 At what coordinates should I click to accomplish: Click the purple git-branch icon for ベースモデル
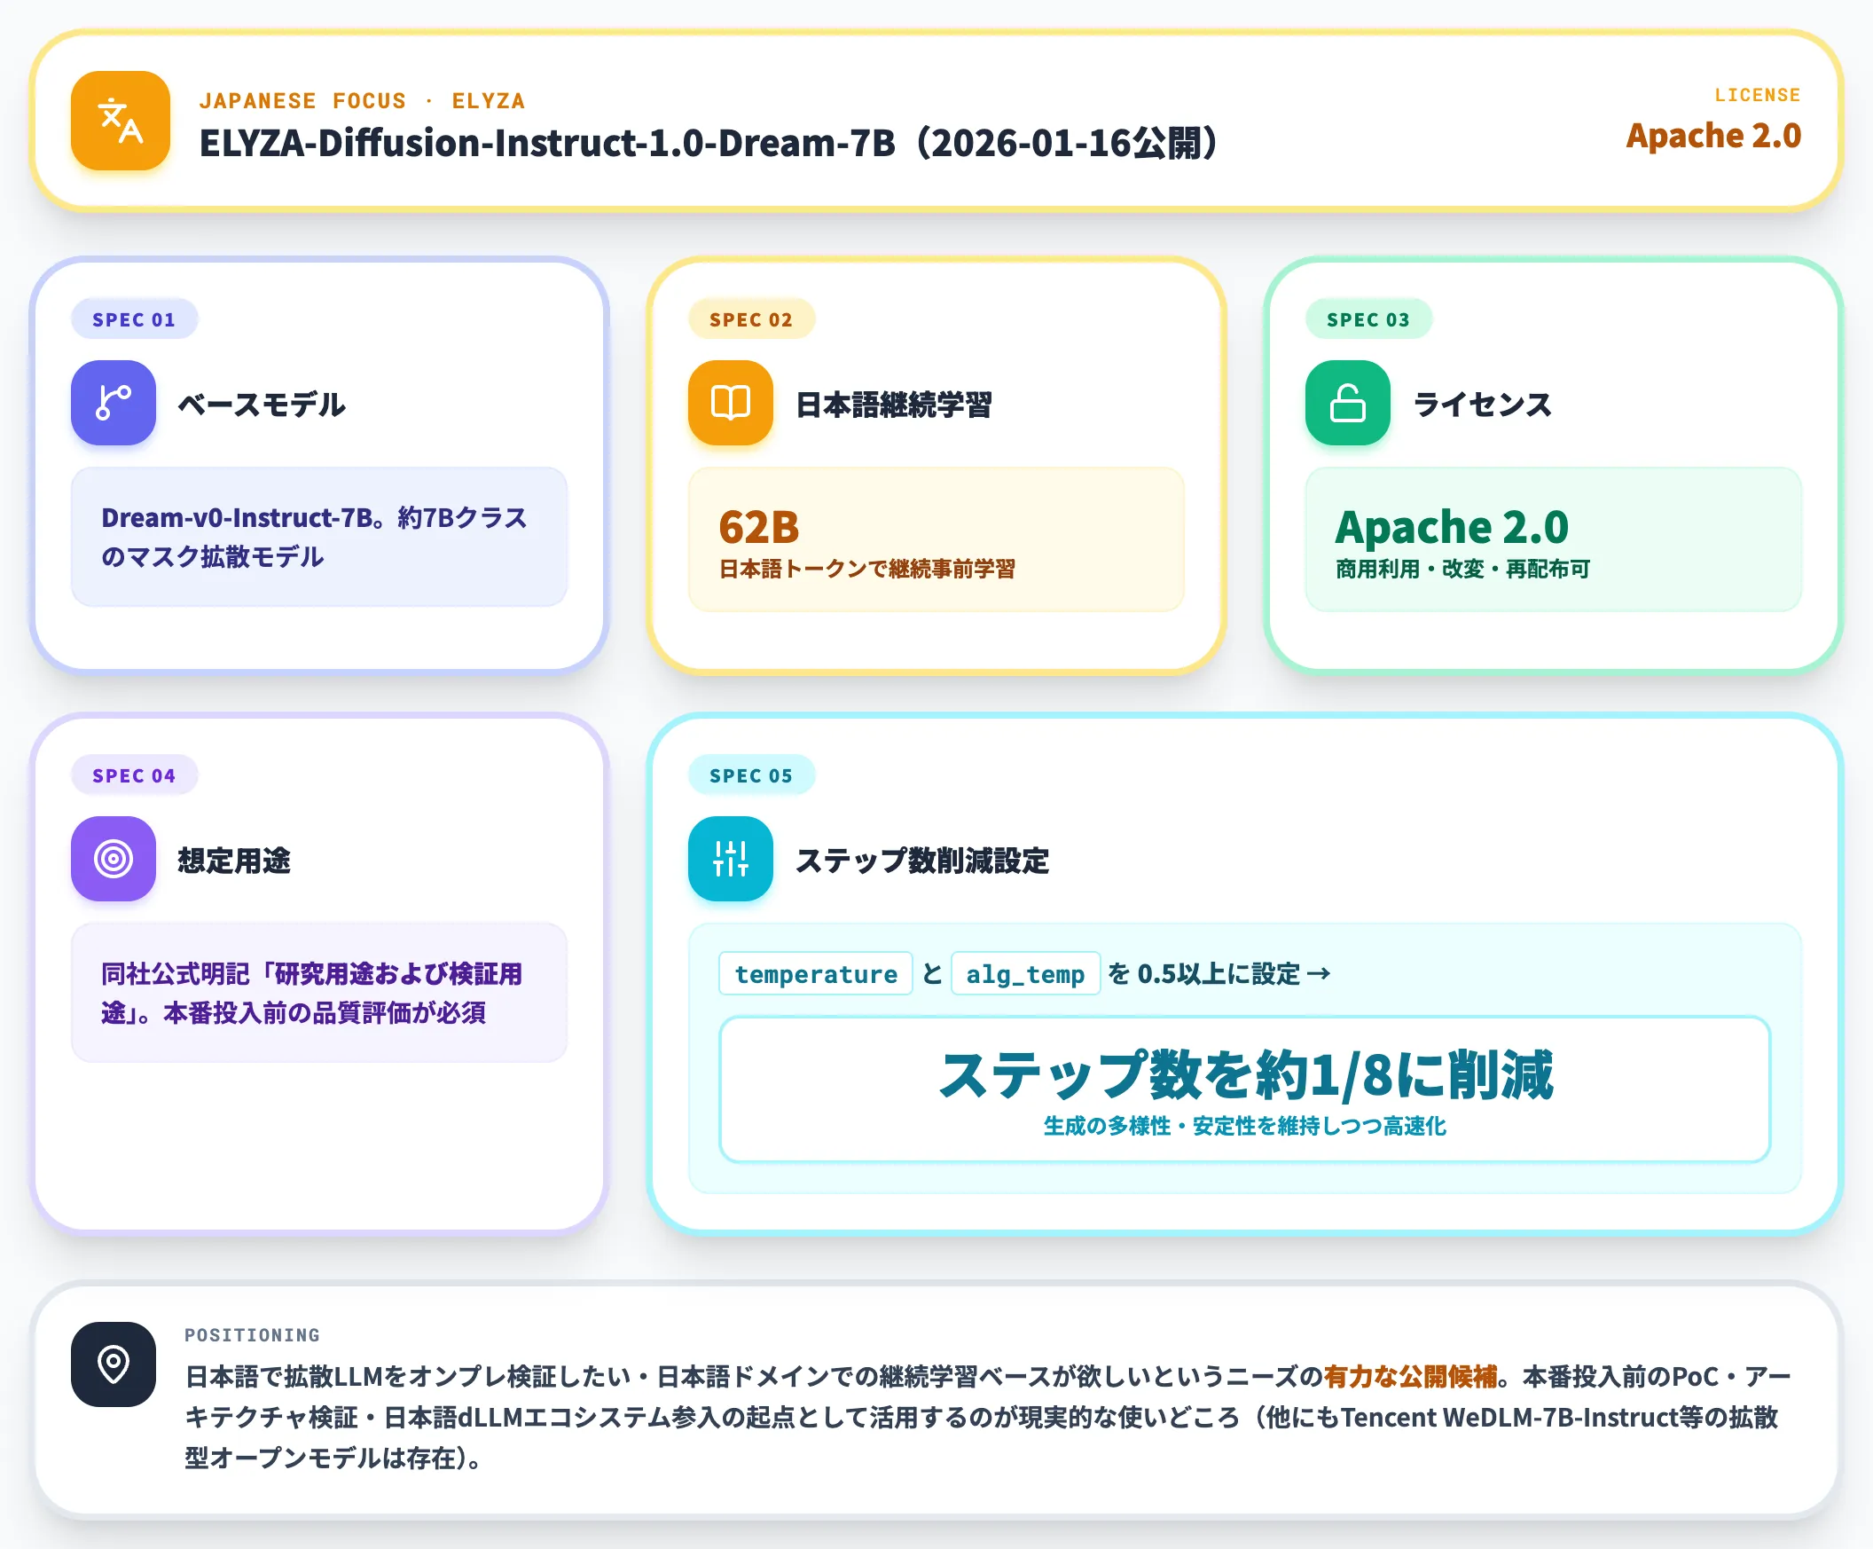[x=114, y=403]
